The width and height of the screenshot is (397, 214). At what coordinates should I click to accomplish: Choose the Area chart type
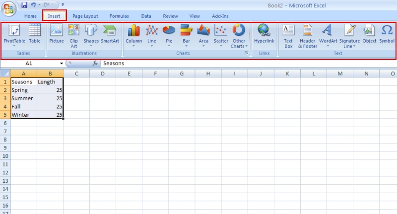203,36
